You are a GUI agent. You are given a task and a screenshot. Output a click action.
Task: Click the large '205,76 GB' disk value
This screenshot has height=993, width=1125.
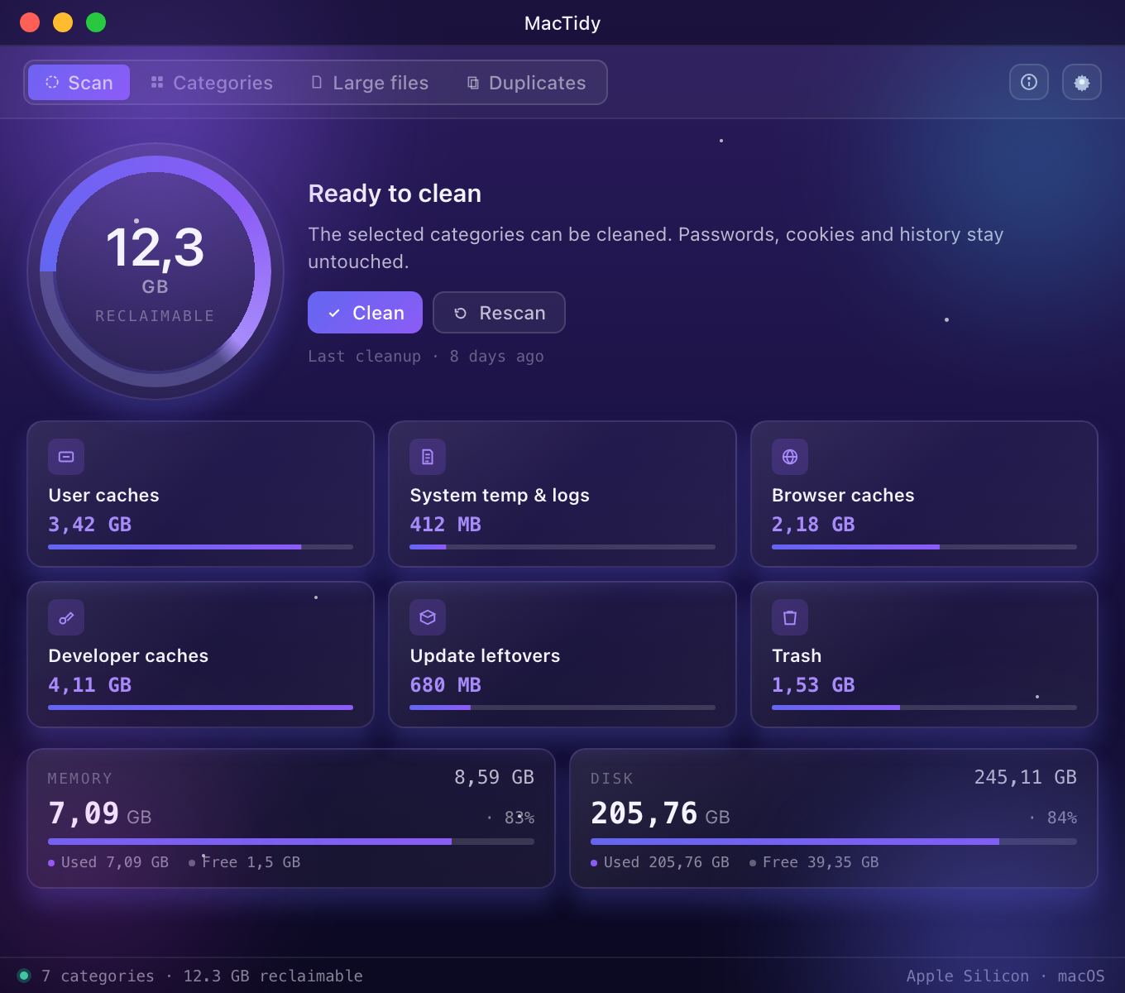(x=660, y=813)
